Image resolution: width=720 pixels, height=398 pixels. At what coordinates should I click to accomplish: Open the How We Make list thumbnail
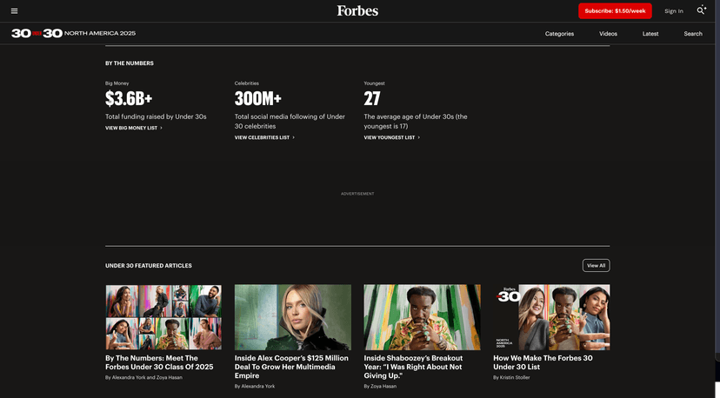tap(551, 317)
